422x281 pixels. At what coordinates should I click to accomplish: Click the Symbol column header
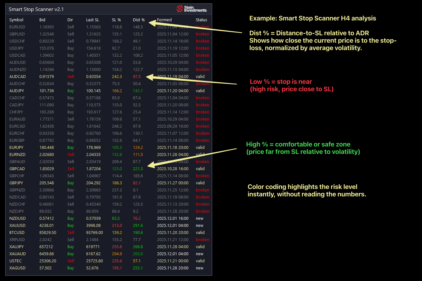click(x=16, y=20)
